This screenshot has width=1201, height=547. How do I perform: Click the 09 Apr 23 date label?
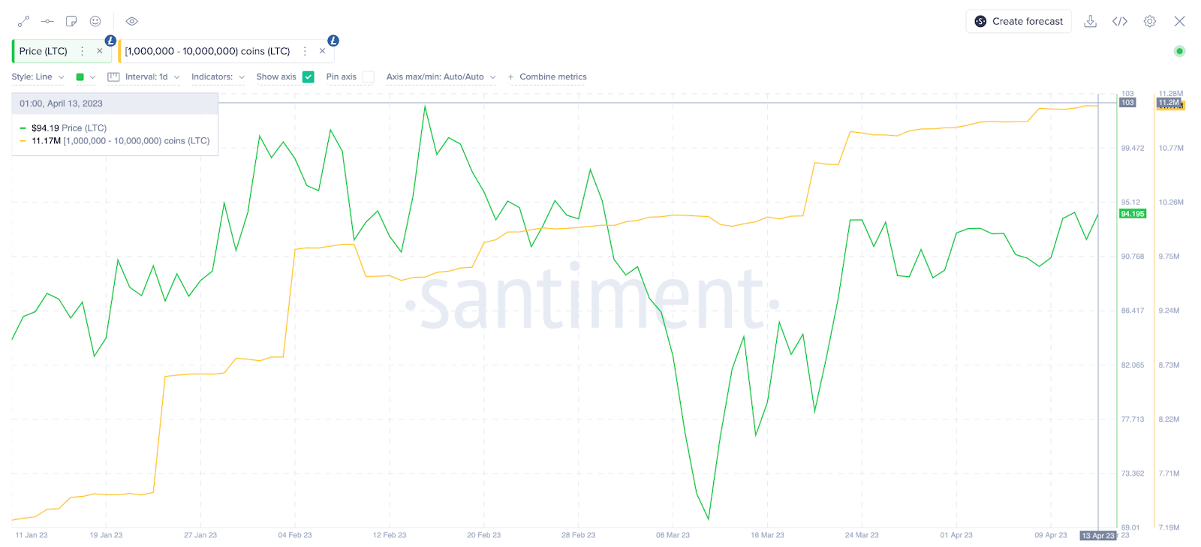click(1051, 536)
